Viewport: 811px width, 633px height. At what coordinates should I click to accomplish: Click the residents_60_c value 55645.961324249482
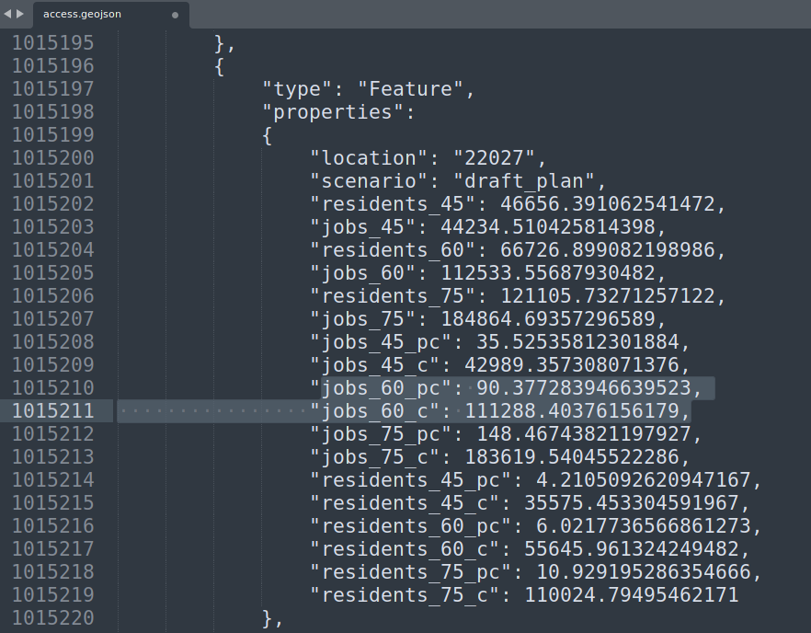pos(631,549)
